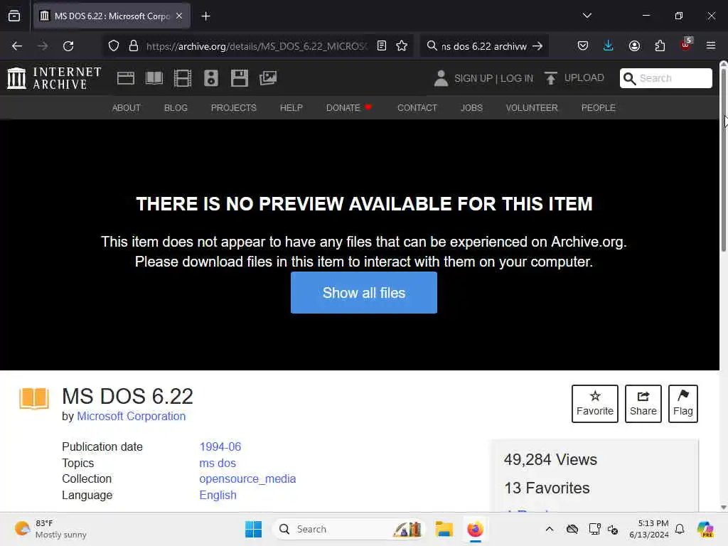The height and width of the screenshot is (546, 728).
Task: Click the padlock site information icon
Action: (134, 46)
